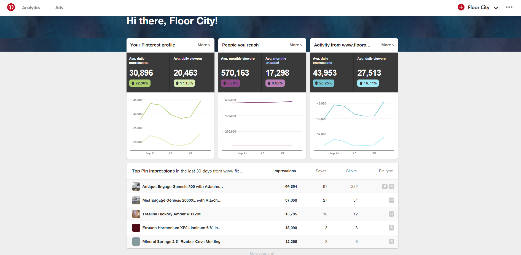Viewport: 521px width, 255px height.
Task: Select the 17,298 avg monthly engaged value
Action: tap(277, 73)
